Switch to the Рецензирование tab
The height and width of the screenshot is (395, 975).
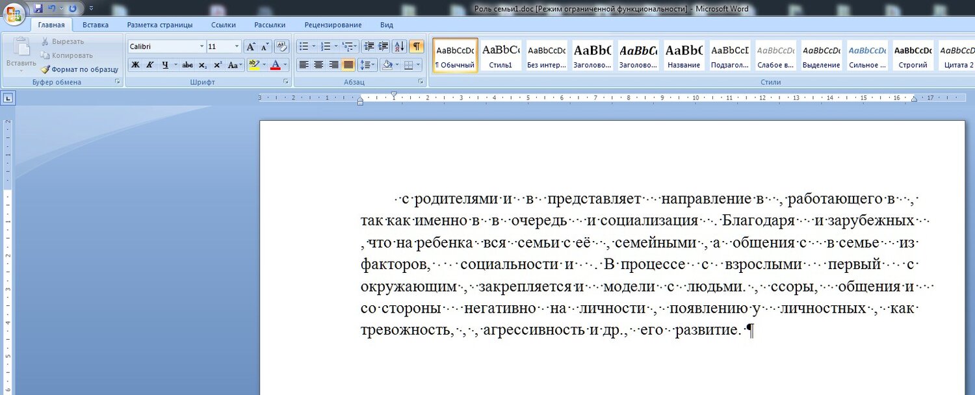333,25
